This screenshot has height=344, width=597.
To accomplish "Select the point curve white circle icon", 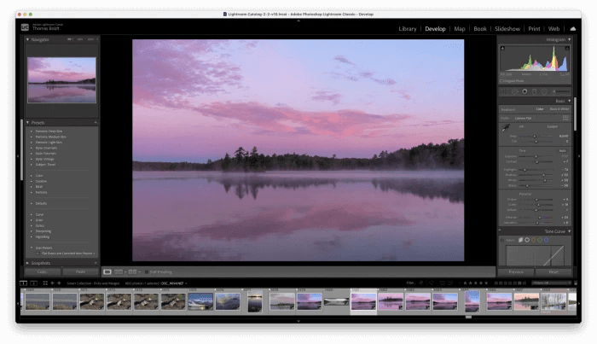I will click(527, 240).
